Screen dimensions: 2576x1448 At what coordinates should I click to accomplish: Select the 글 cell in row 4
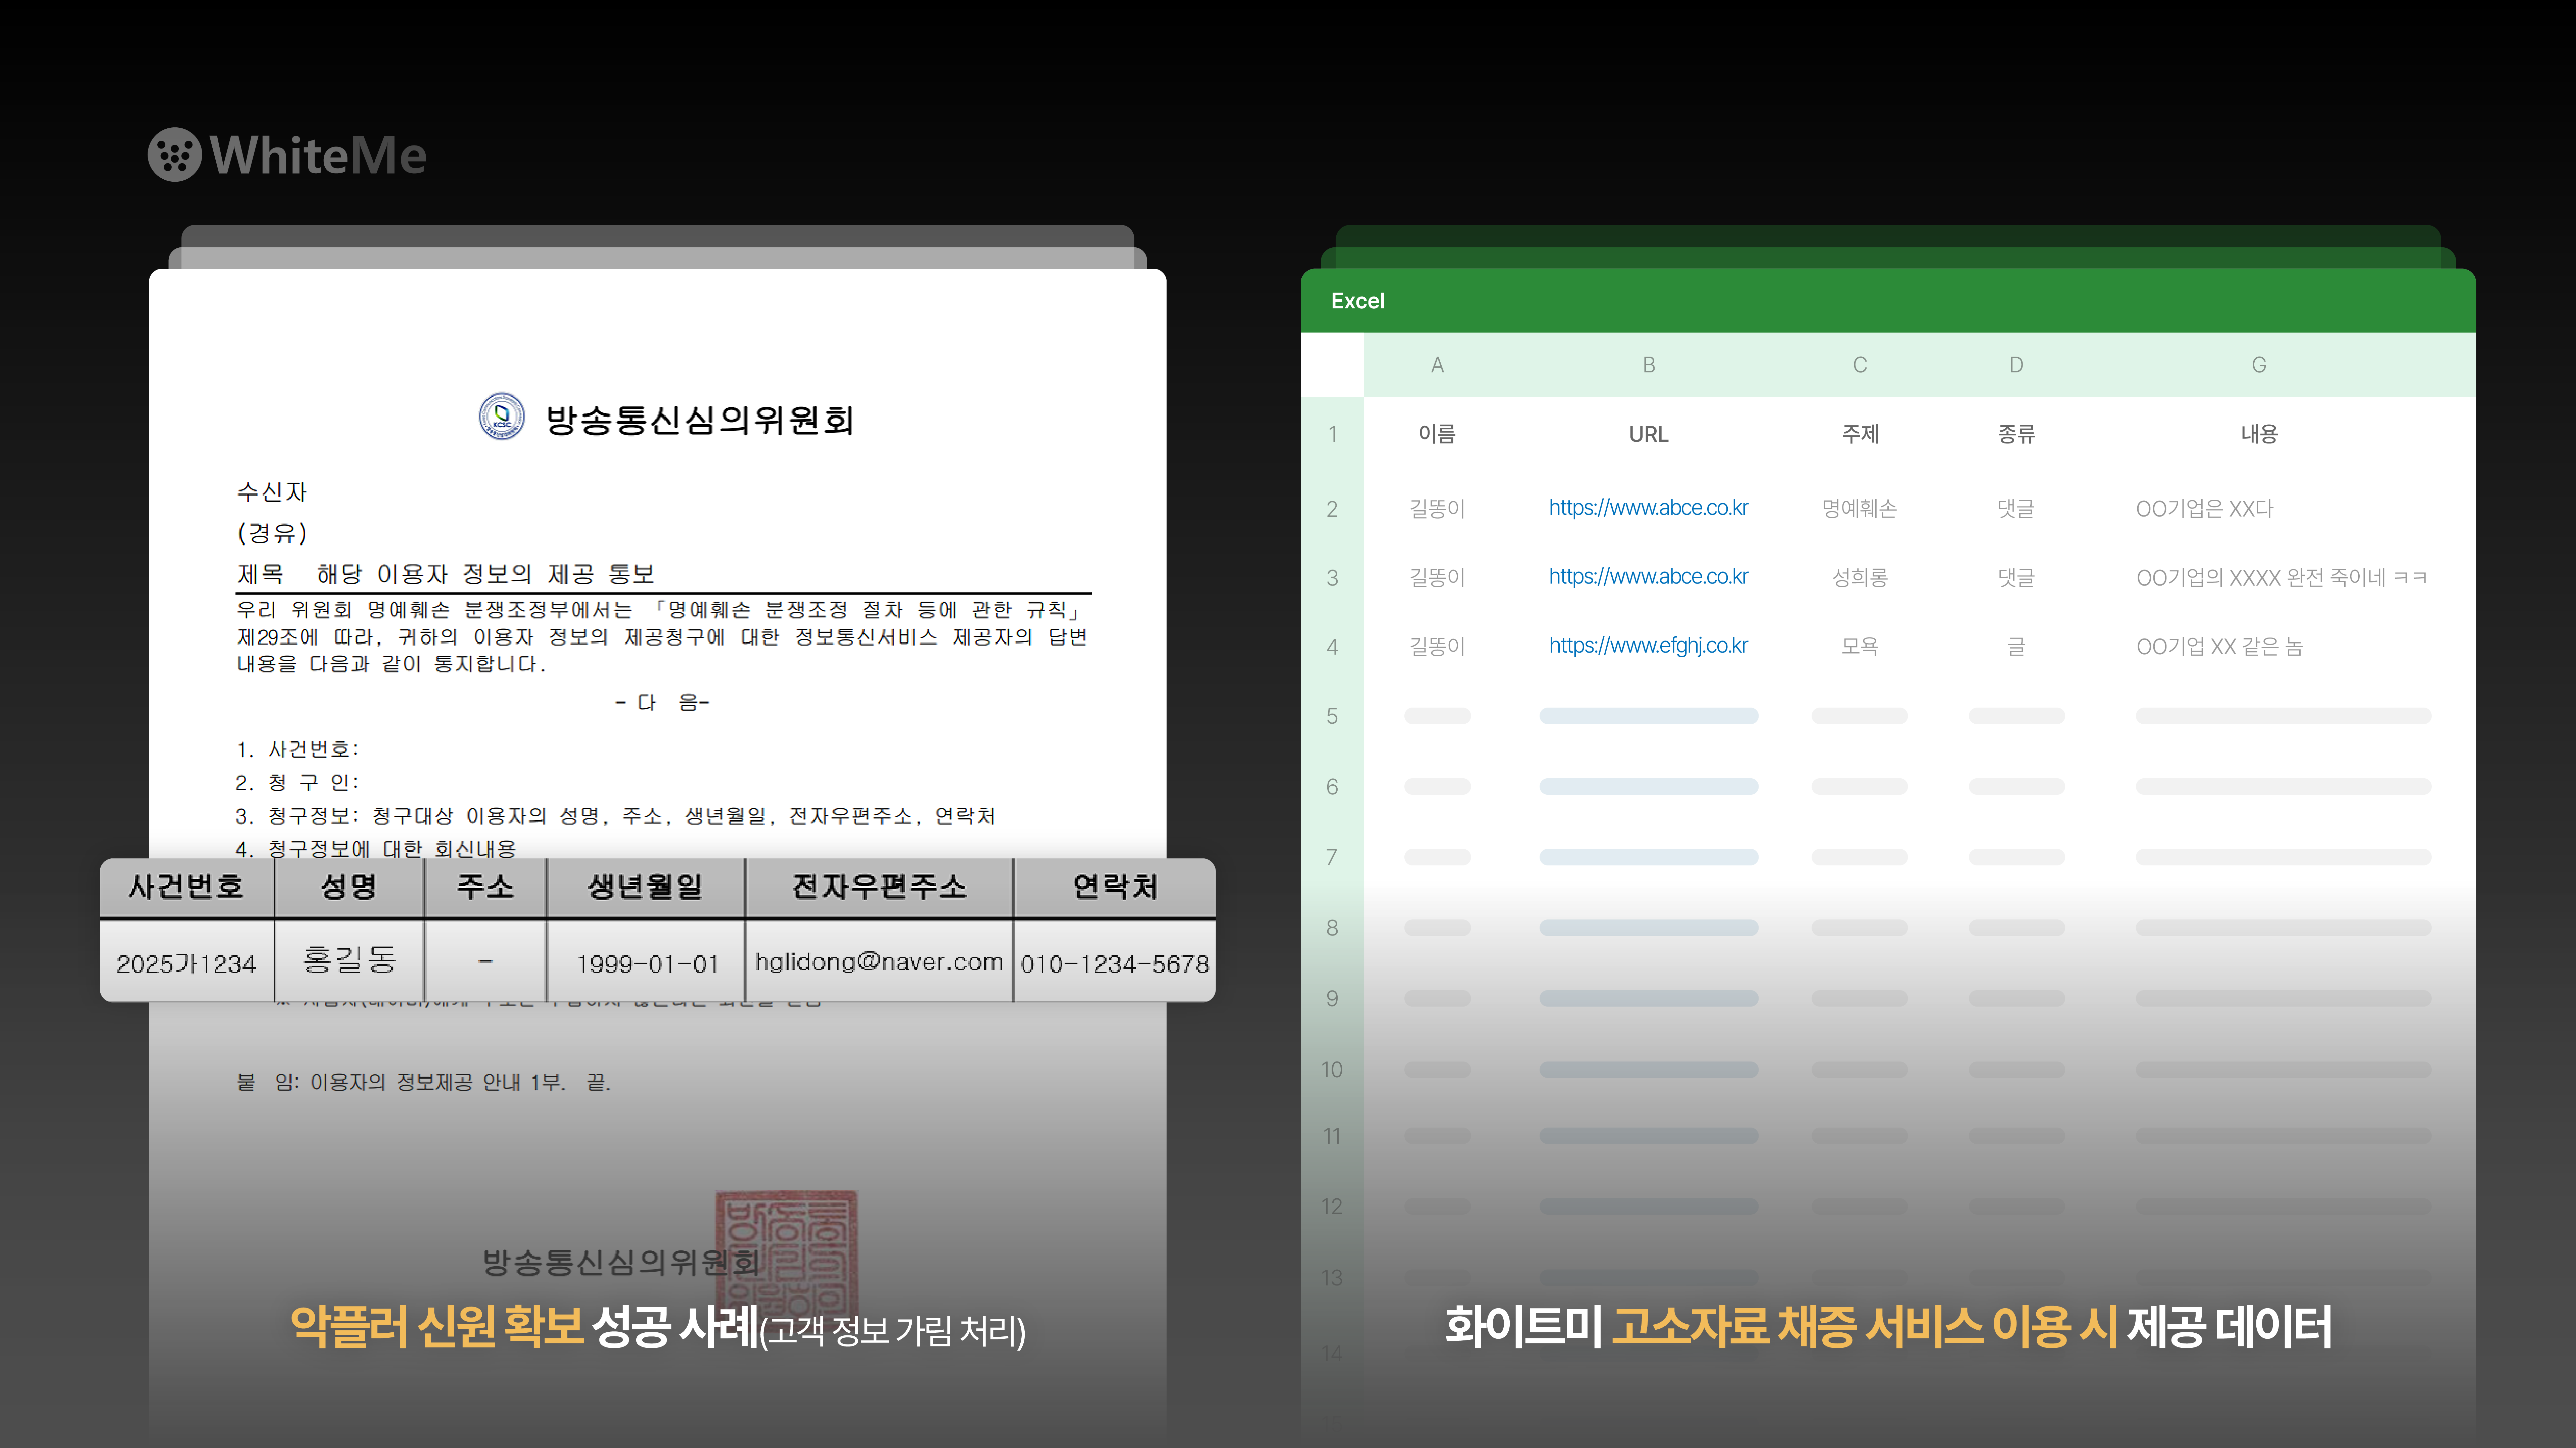pyautogui.click(x=2016, y=647)
